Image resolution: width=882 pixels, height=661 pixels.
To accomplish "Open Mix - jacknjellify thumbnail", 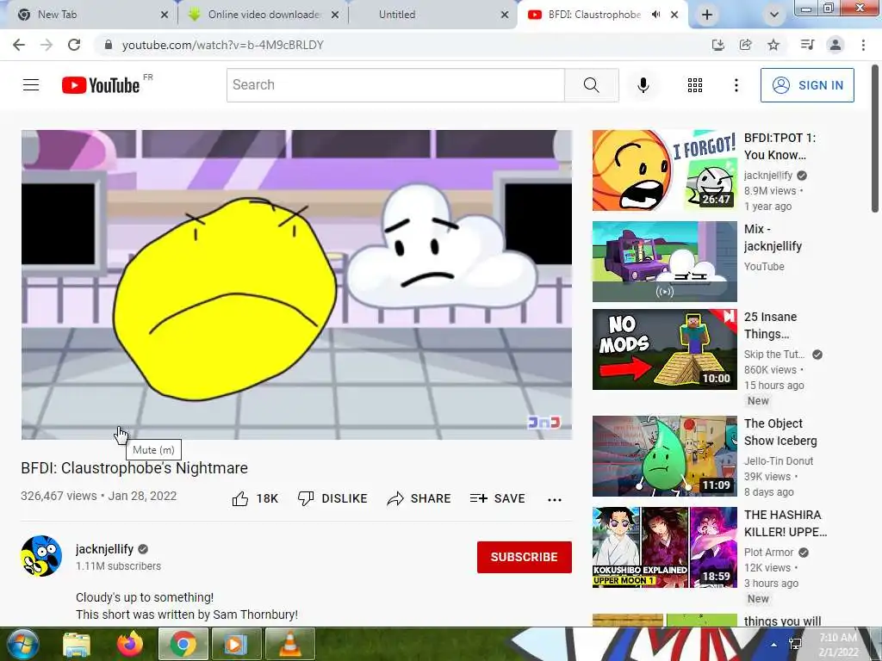I will [x=664, y=262].
